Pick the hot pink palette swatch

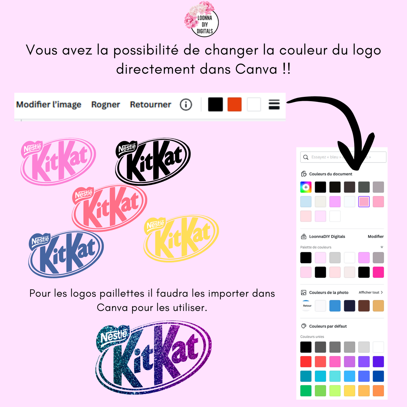click(378, 272)
